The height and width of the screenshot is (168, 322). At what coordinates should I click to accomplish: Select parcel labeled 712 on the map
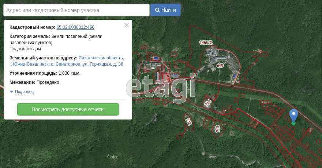(188, 121)
